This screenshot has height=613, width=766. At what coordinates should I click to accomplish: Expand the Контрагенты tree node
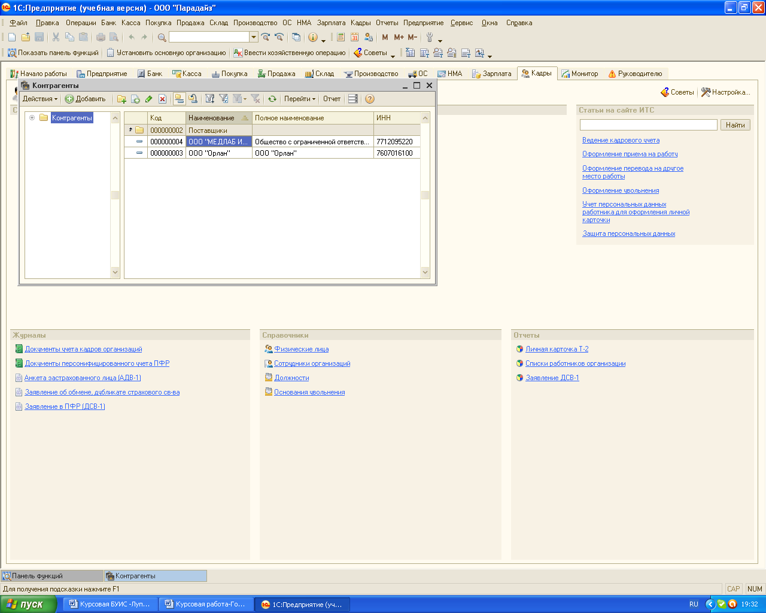(32, 118)
